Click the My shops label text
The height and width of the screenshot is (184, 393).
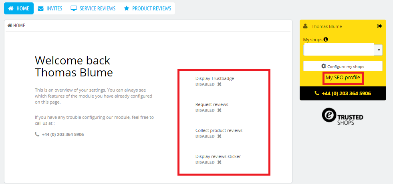(313, 40)
